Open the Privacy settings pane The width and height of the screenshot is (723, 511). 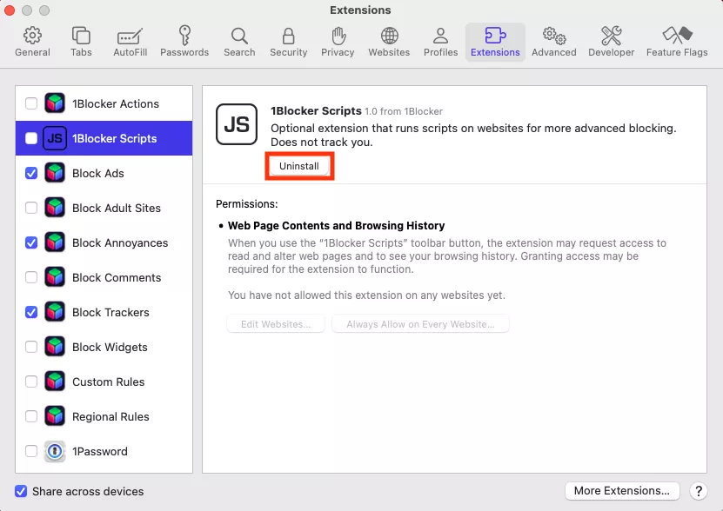(x=338, y=42)
